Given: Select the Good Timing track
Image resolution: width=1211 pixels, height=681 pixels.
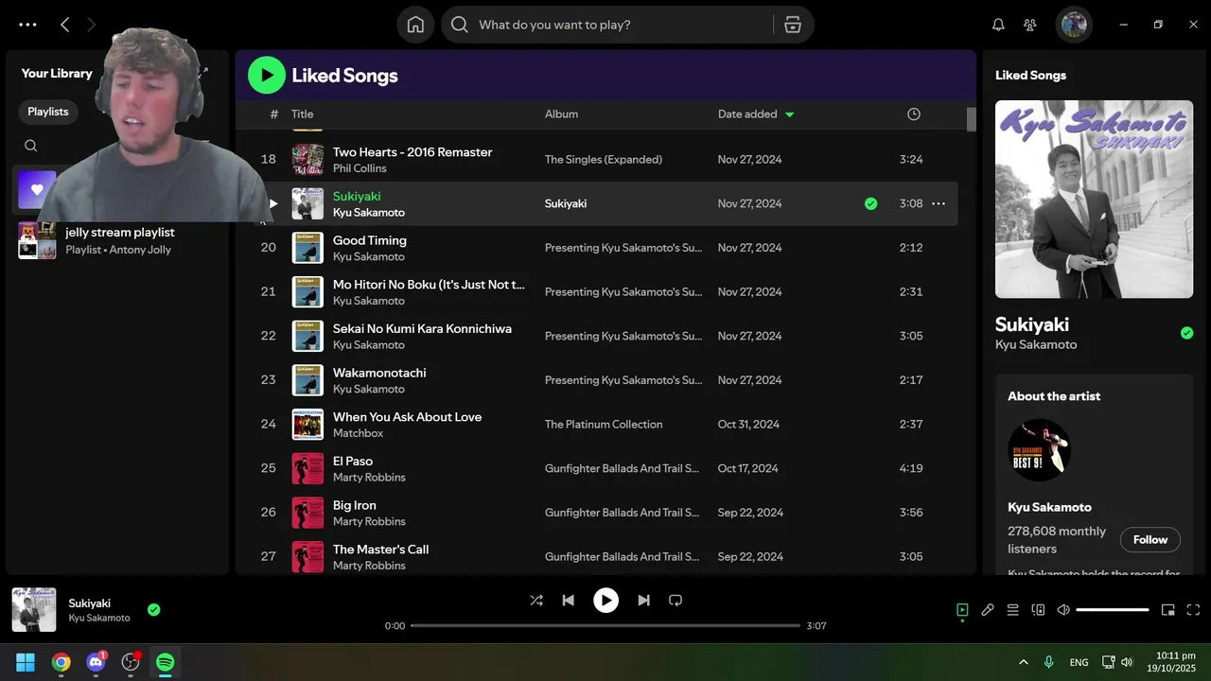Looking at the screenshot, I should [x=370, y=240].
